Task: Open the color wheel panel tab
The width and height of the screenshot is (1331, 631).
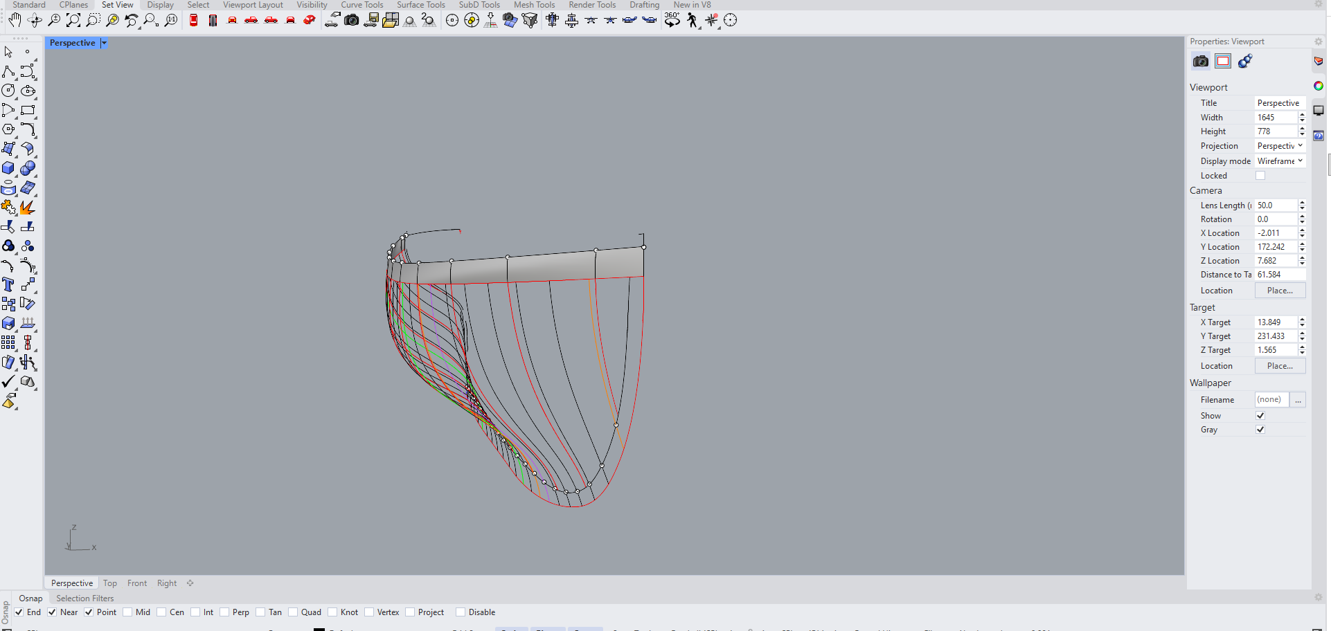Action: click(1319, 86)
